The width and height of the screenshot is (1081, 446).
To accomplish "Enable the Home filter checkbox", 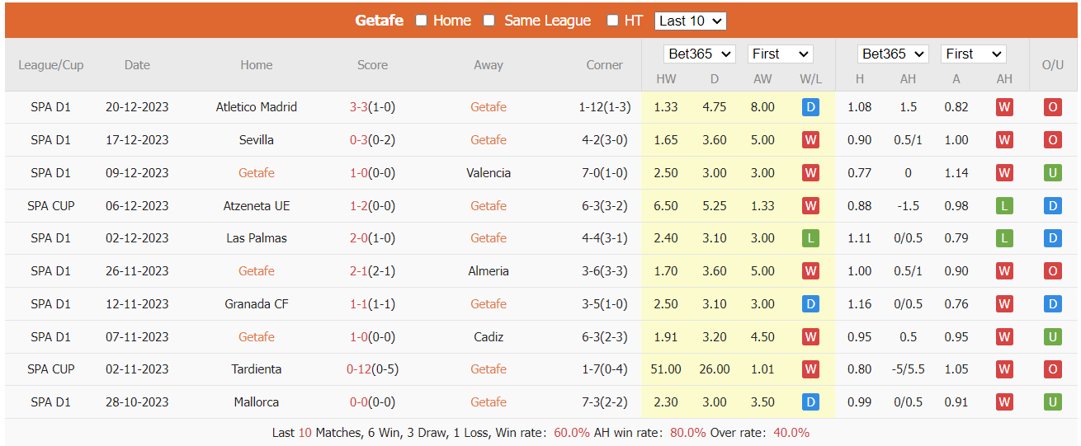I will pyautogui.click(x=422, y=21).
